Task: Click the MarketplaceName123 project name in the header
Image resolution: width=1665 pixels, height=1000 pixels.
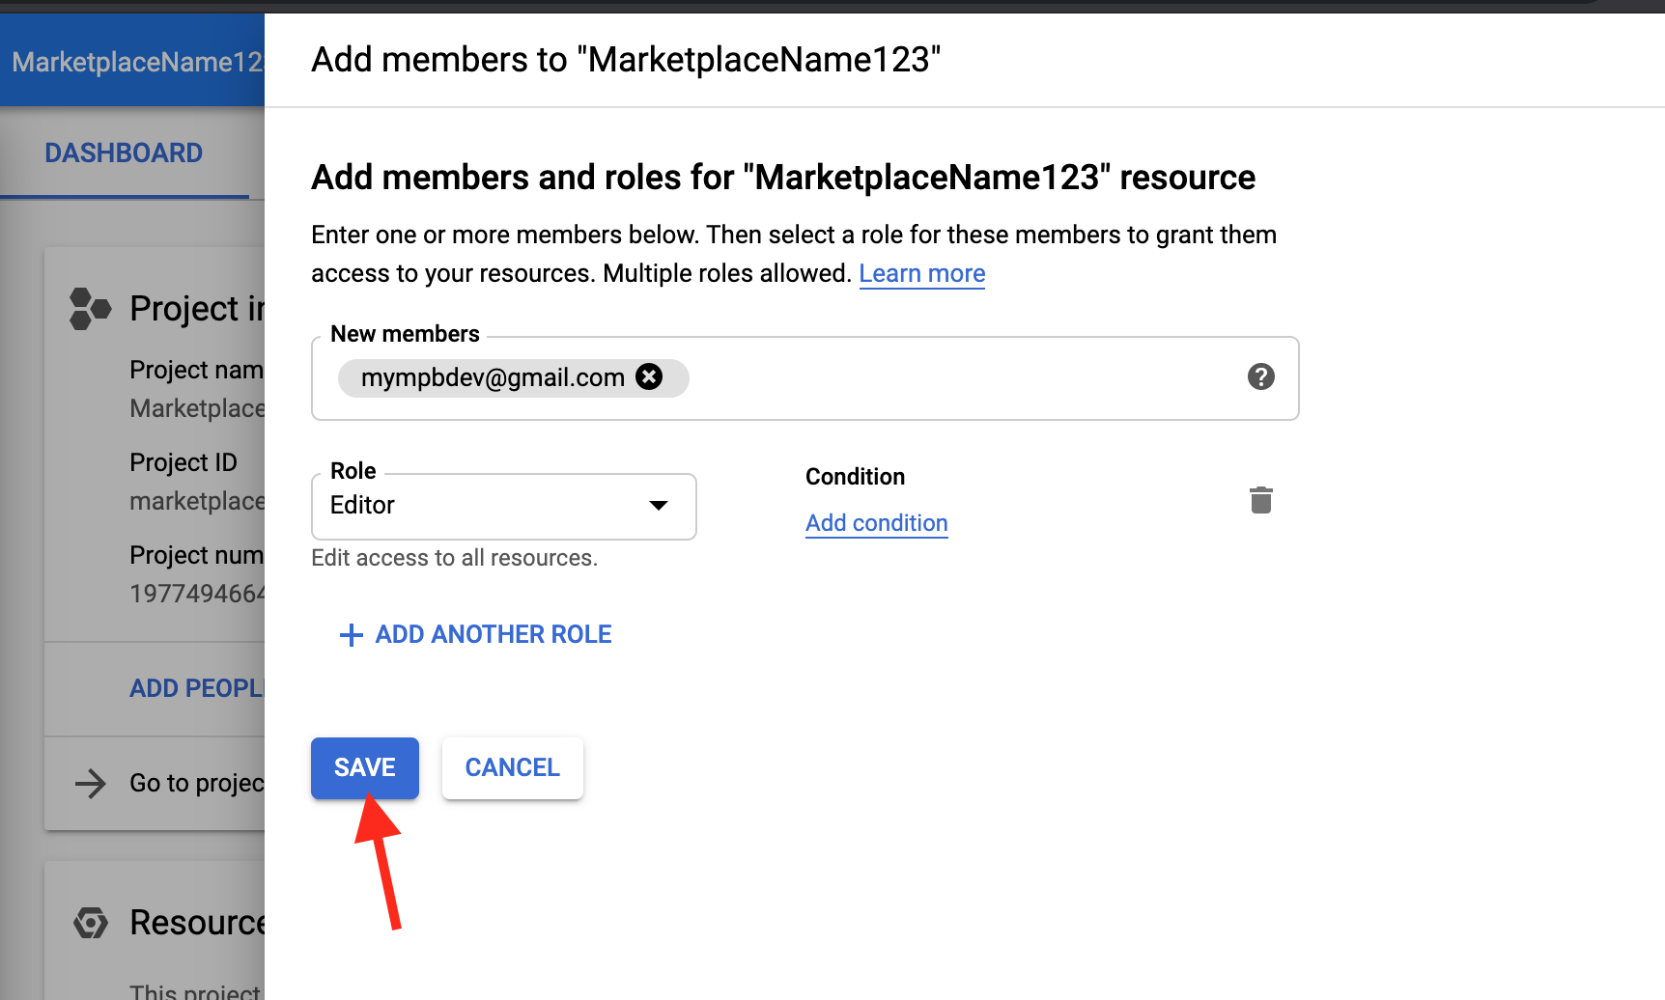Action: [136, 62]
